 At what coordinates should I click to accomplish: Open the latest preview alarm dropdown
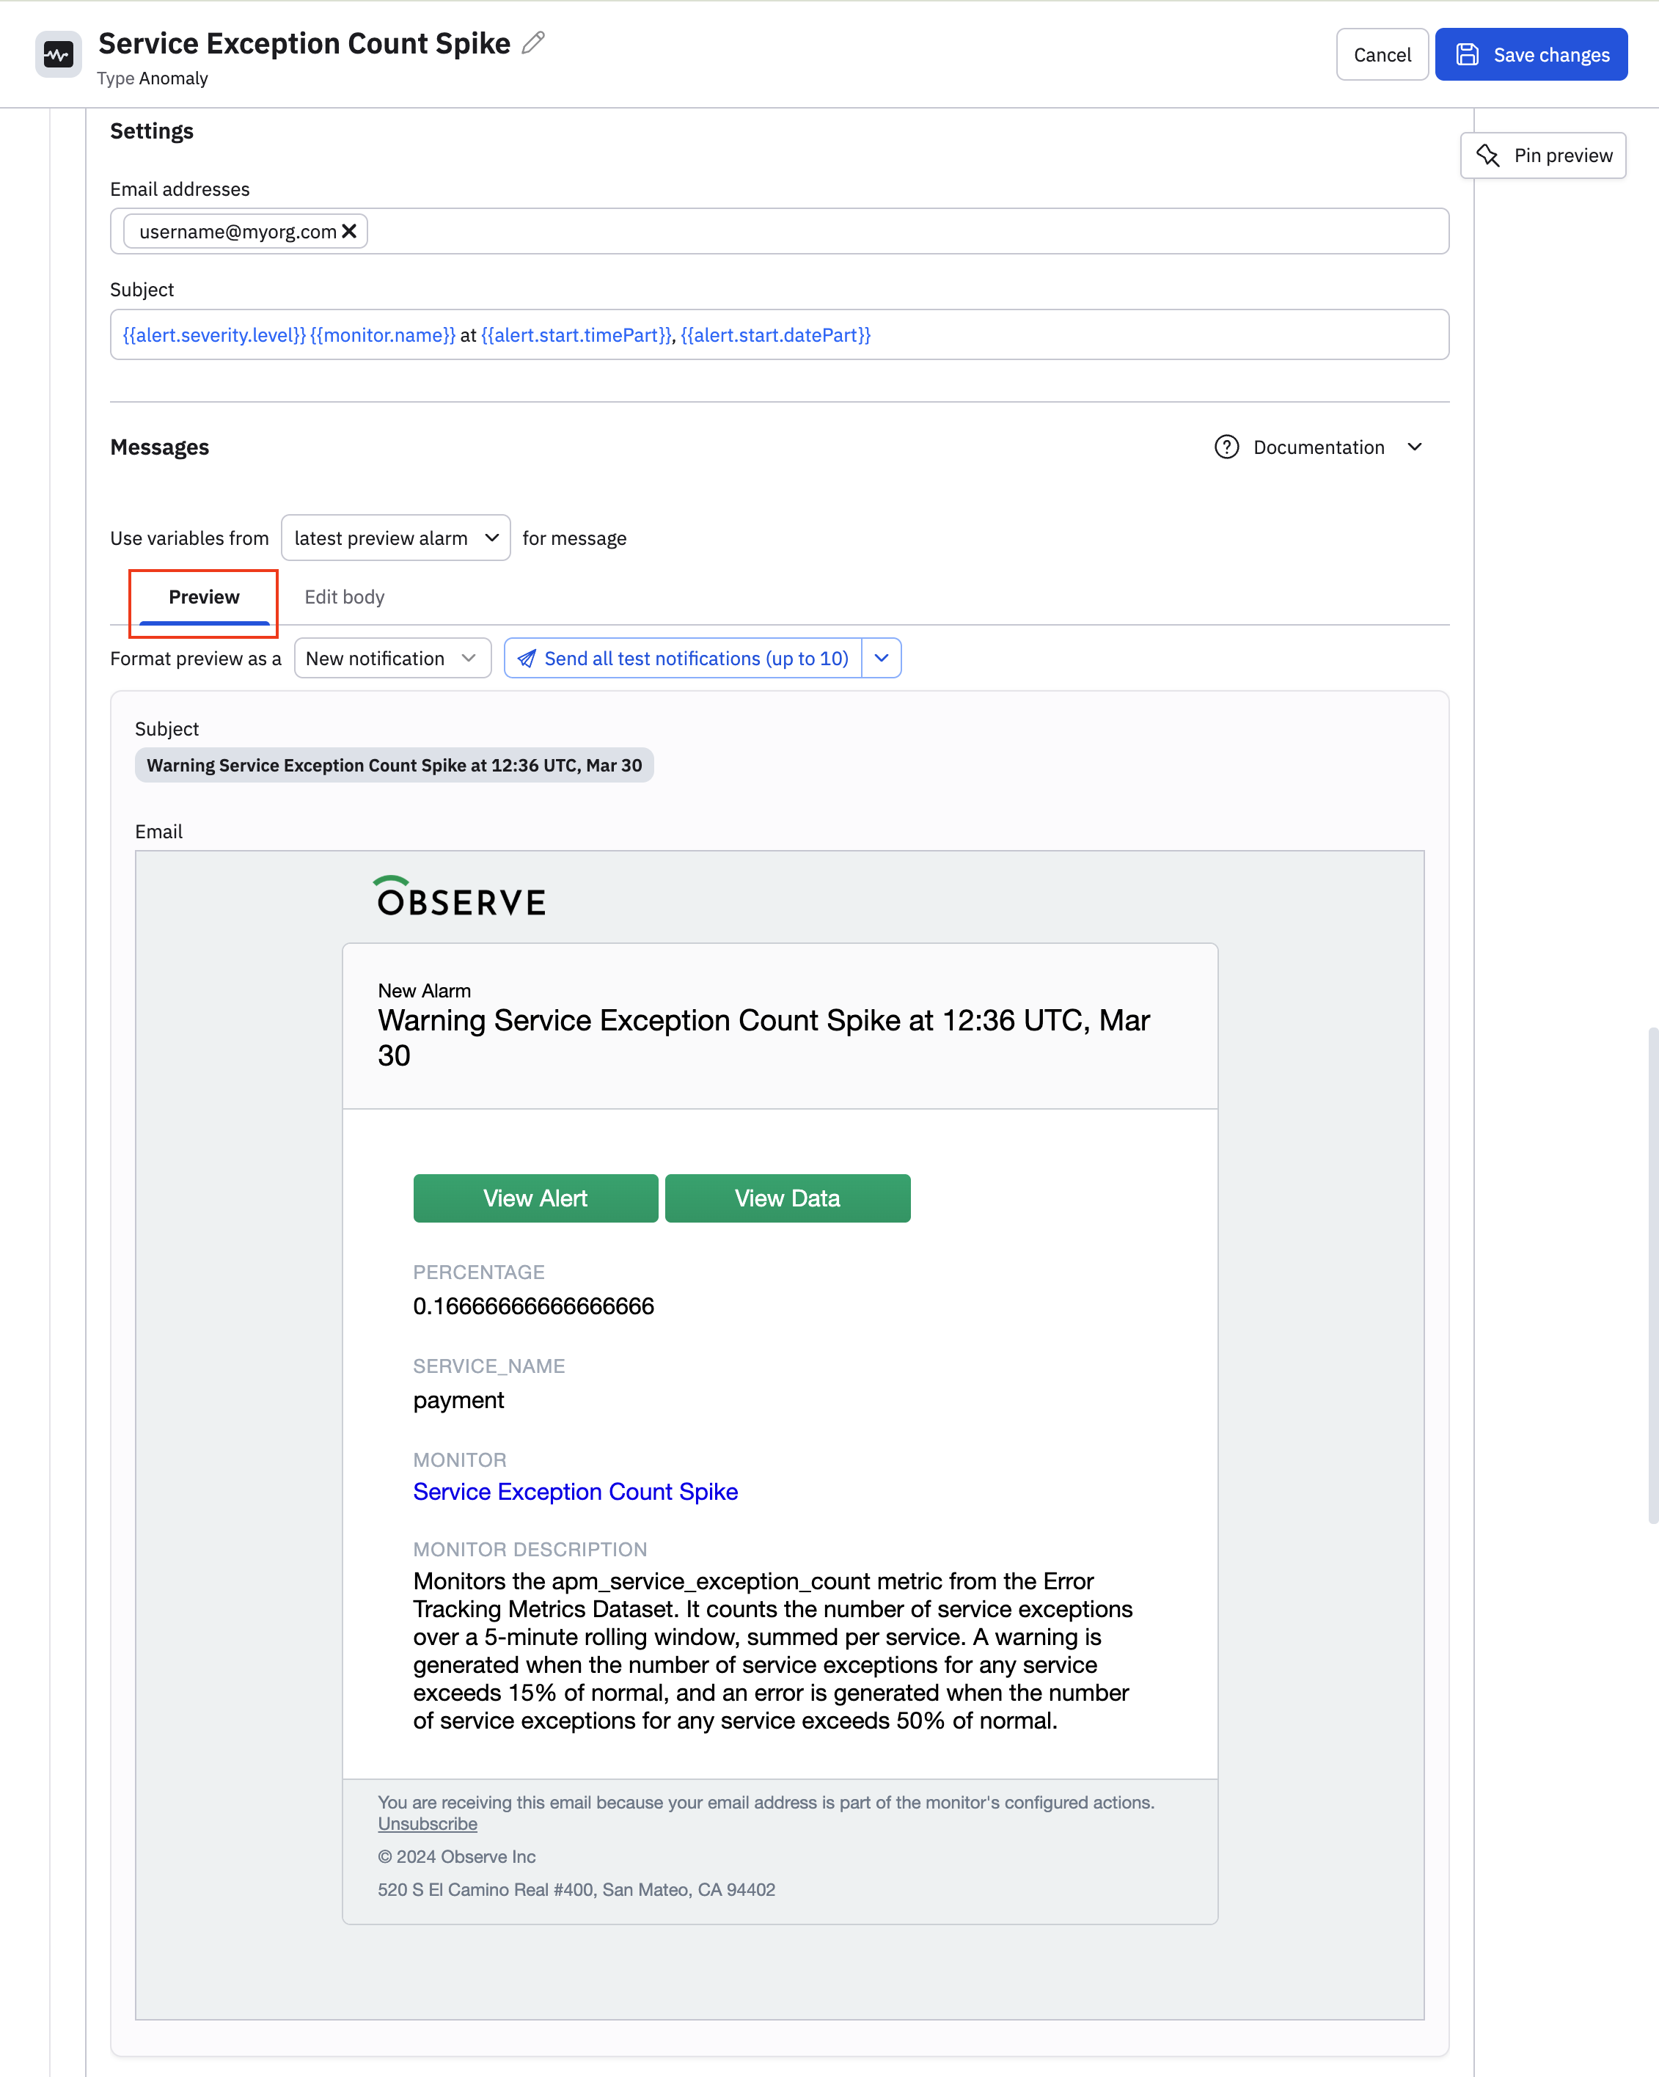tap(395, 538)
